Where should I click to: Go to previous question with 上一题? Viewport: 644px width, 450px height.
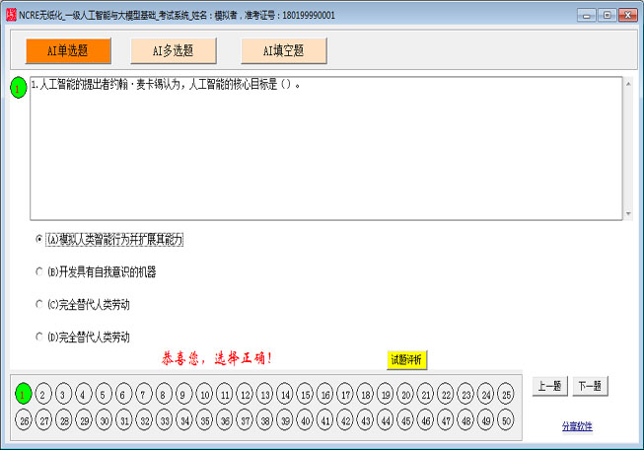[550, 386]
